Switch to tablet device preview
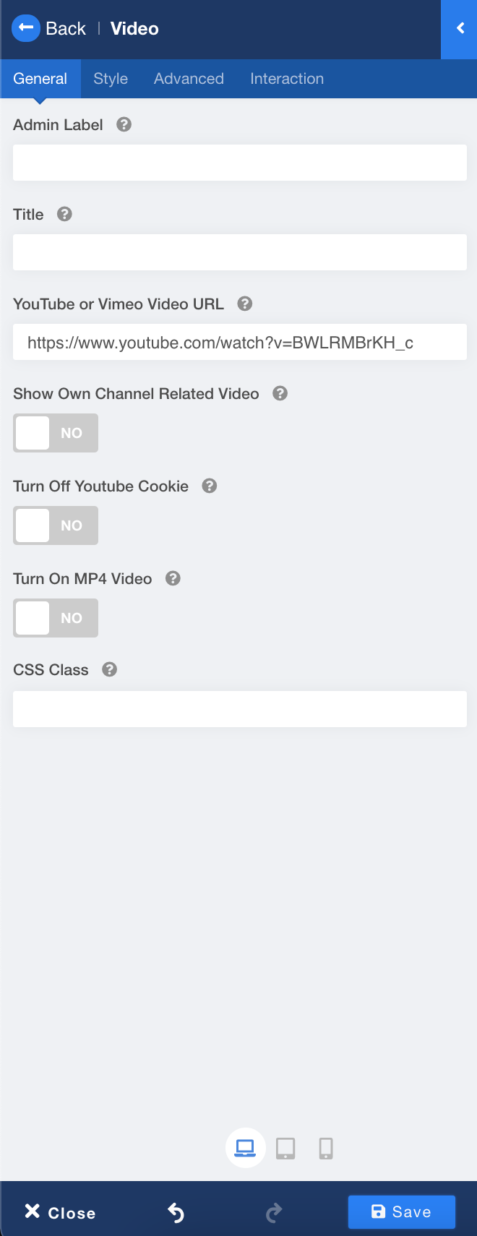This screenshot has height=1236, width=477. click(285, 1148)
